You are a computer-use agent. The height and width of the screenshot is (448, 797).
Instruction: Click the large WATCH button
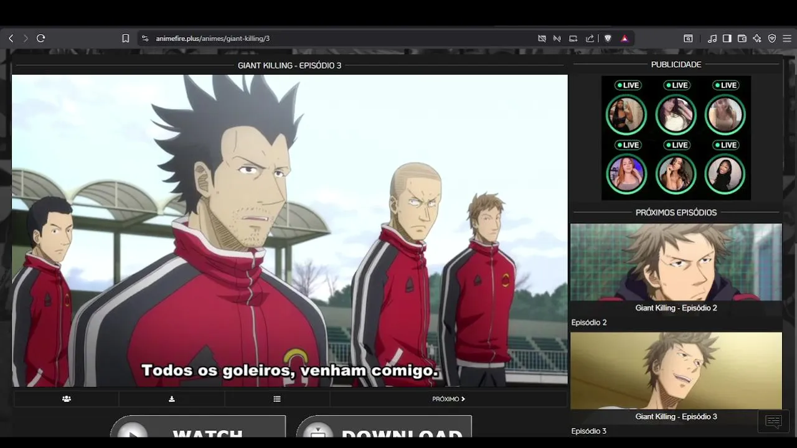pos(198,427)
